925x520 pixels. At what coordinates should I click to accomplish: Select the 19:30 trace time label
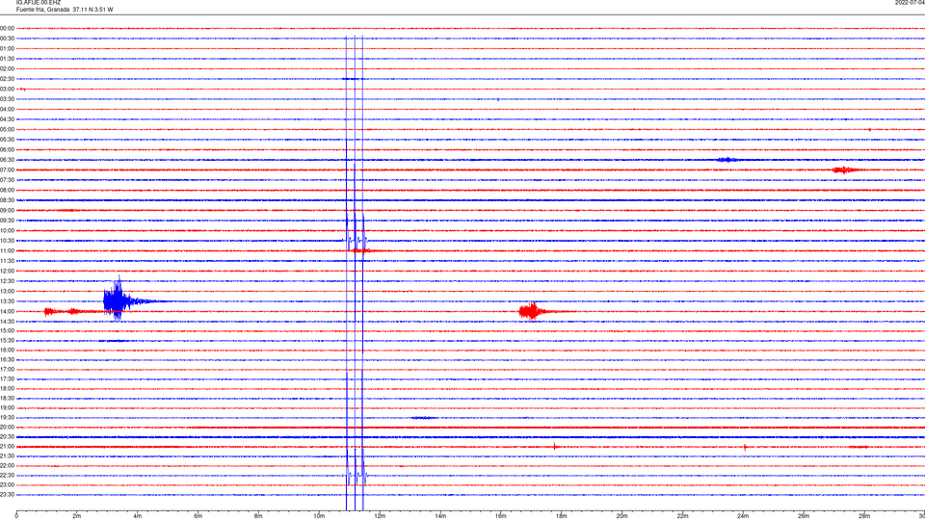tap(7, 417)
